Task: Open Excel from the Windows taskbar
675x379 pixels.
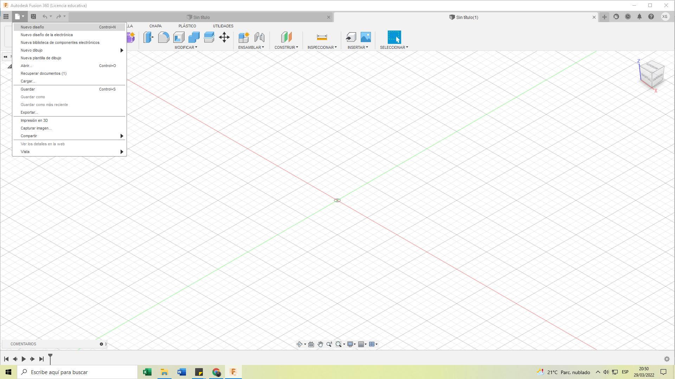Action: (147, 372)
